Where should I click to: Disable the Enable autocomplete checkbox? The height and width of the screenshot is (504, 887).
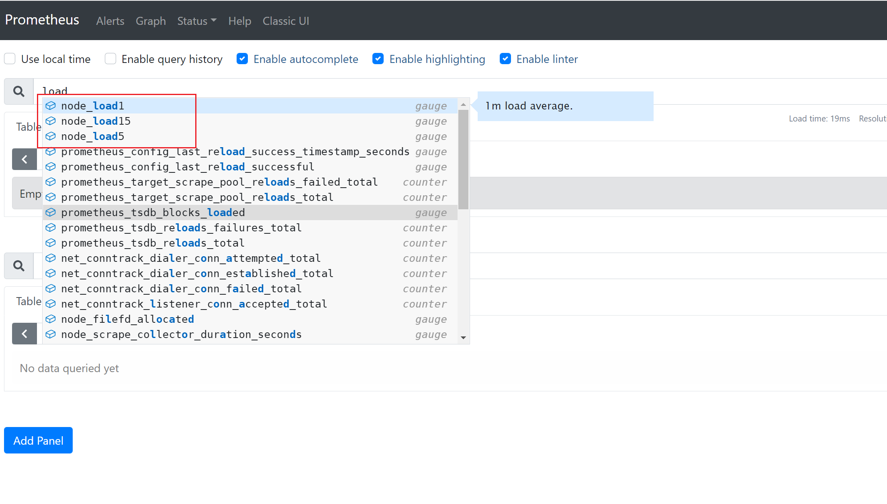(242, 59)
